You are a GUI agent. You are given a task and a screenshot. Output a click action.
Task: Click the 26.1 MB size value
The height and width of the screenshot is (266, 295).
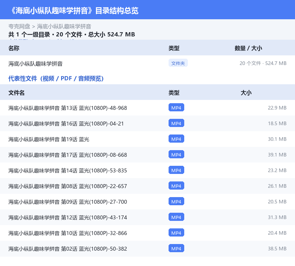[x=277, y=186]
